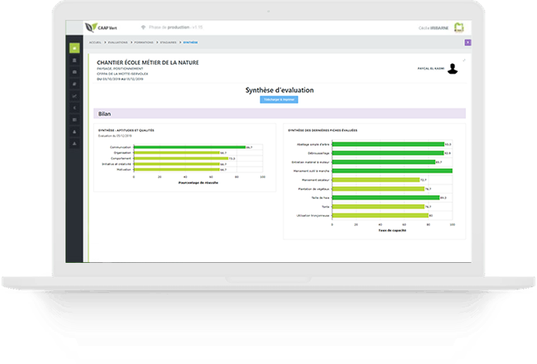The image size is (537, 364).
Task: Click the Communication bar in aptitudes chart
Action: click(x=190, y=147)
